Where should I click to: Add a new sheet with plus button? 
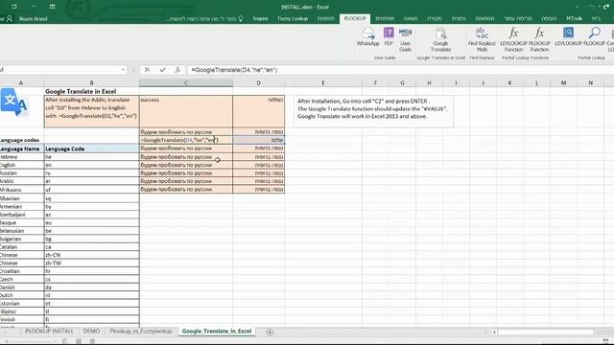[270, 333]
